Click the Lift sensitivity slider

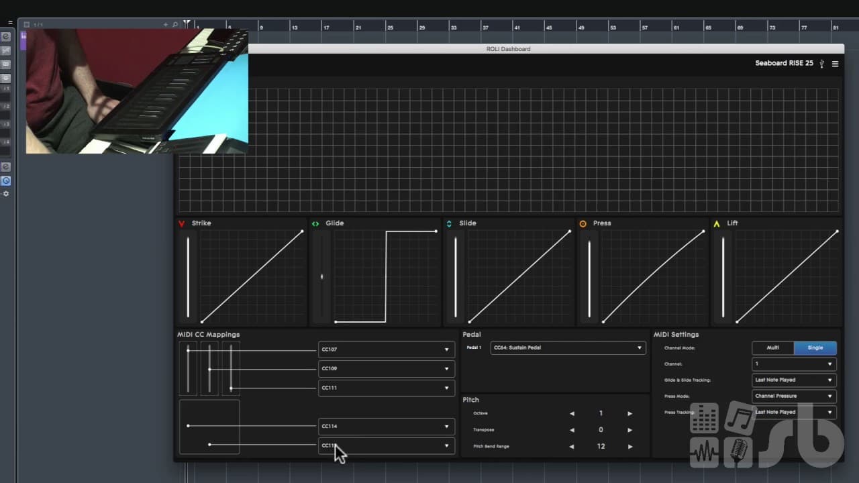click(x=723, y=277)
